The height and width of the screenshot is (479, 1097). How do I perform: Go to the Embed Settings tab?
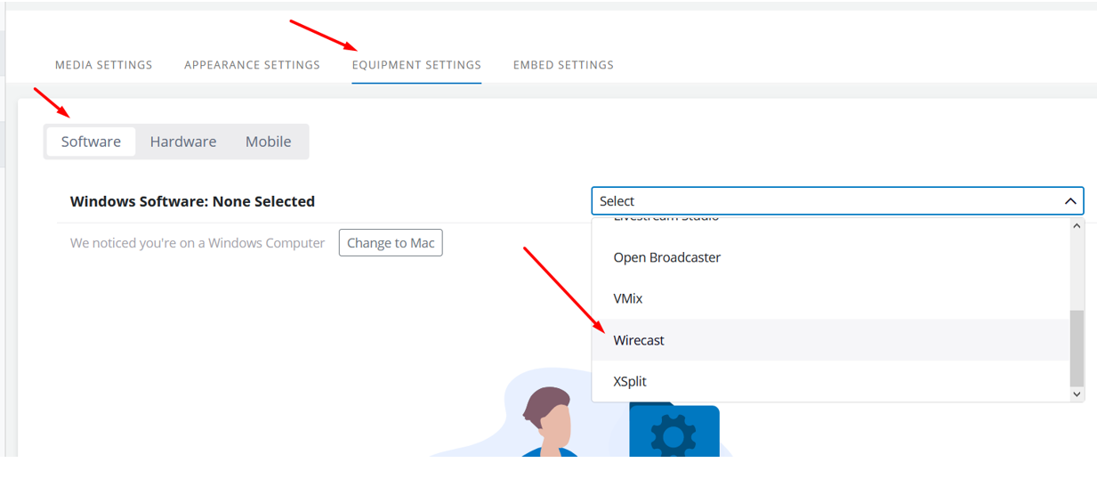point(563,65)
